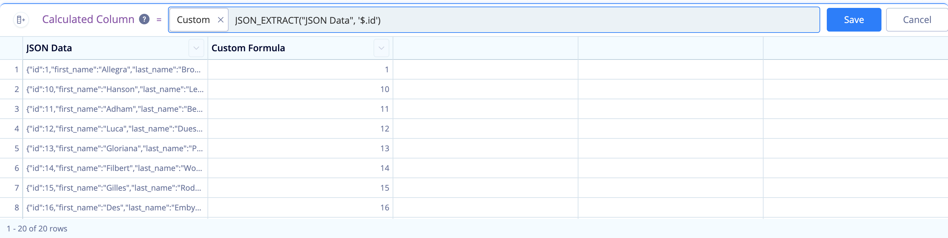Click the 1 - 20 of 20 rows label
Screen dimensions: 948x238
click(x=37, y=228)
